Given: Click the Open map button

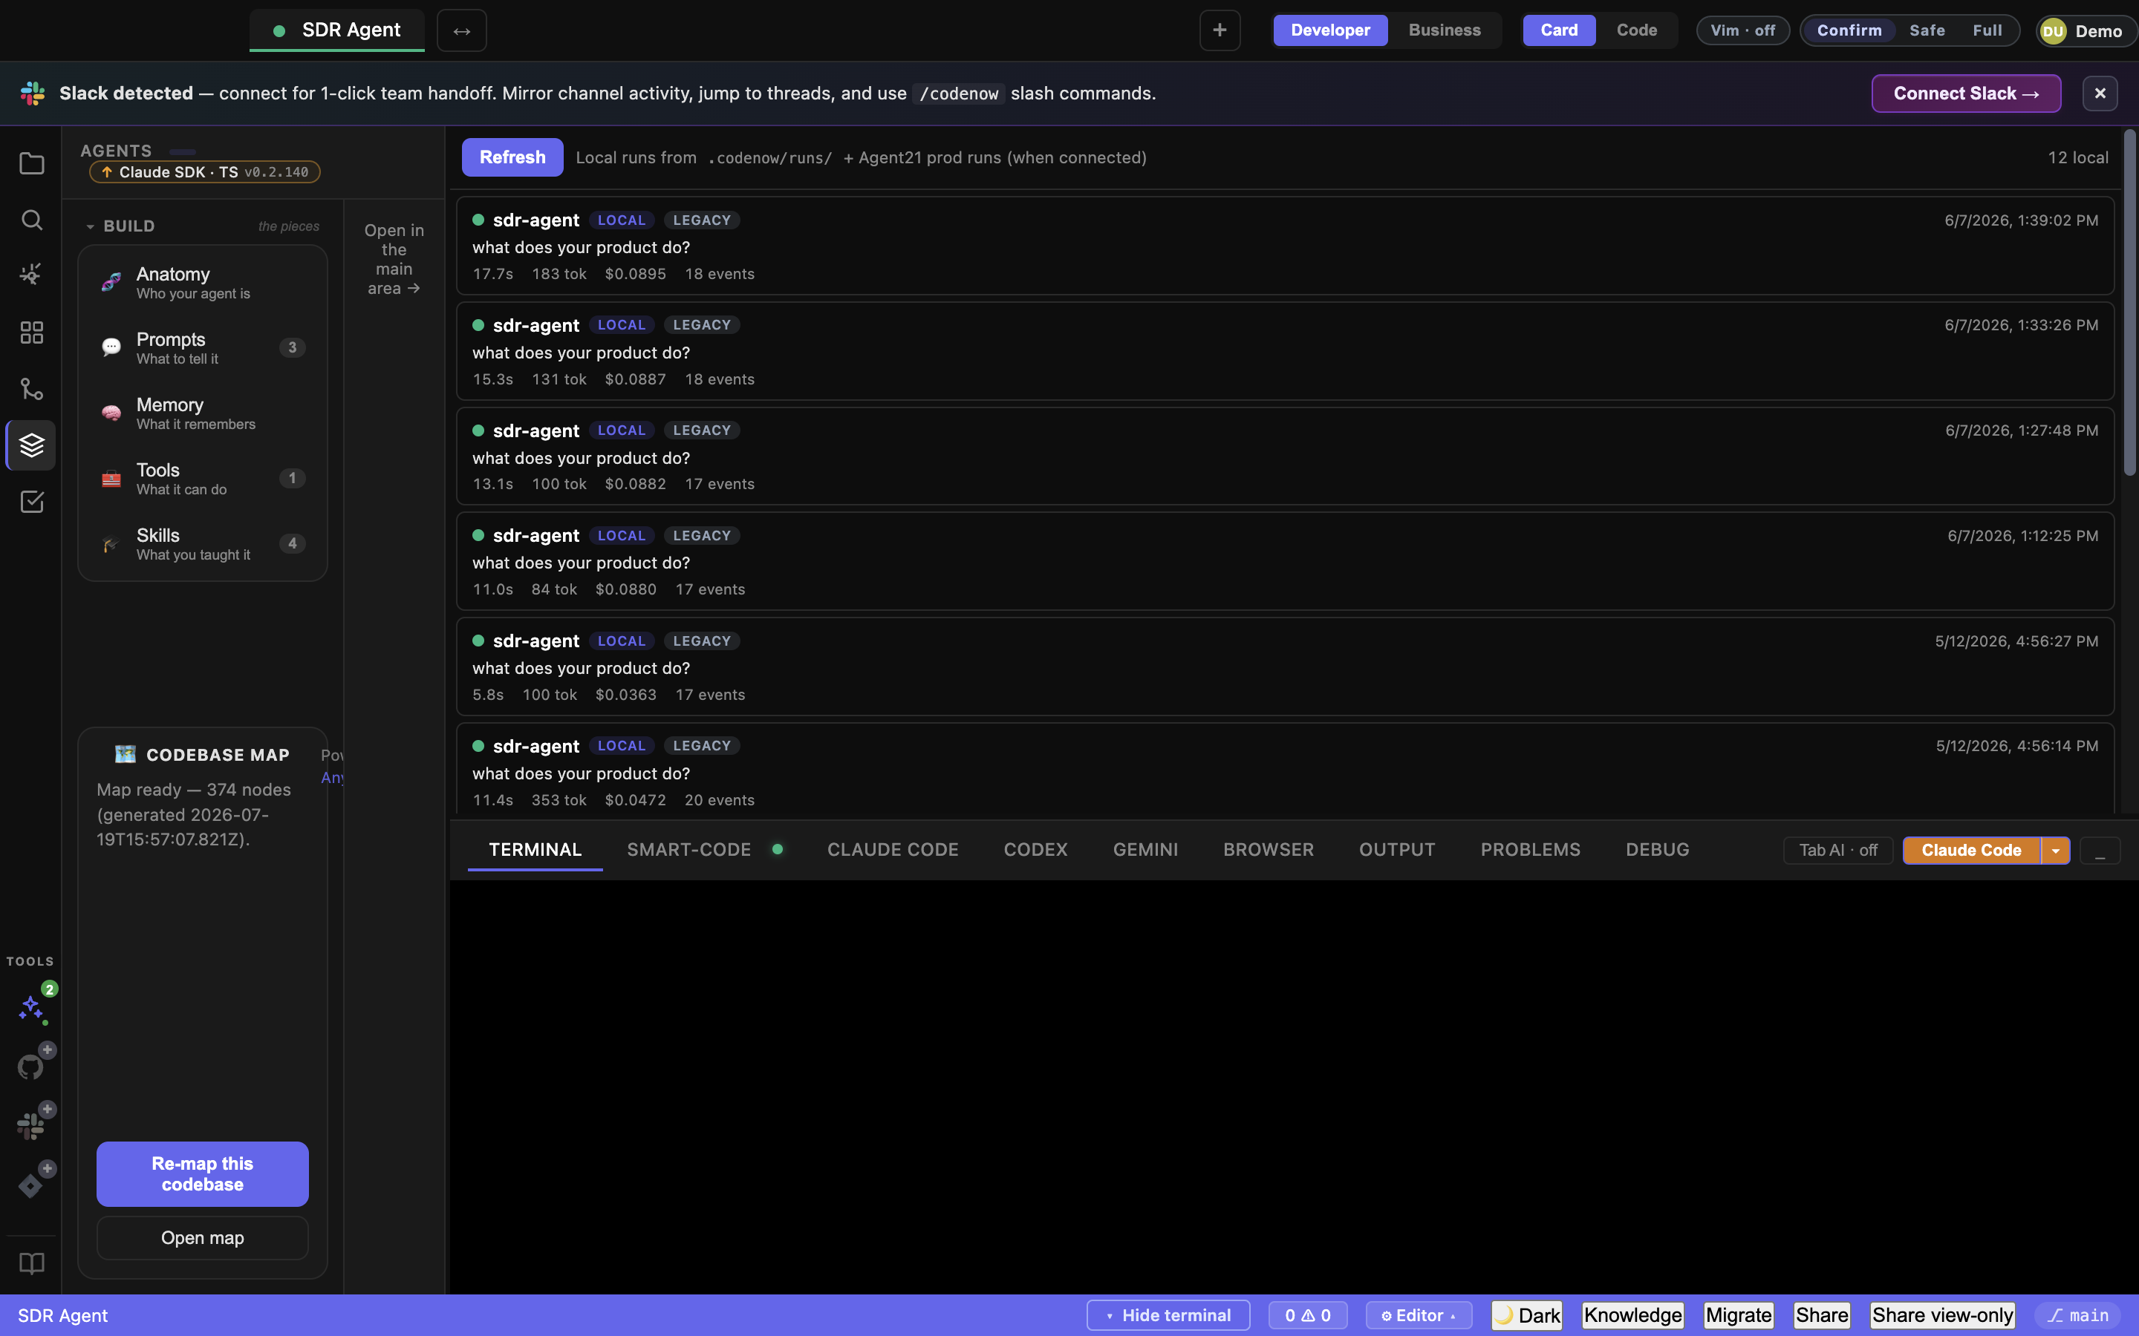Looking at the screenshot, I should 203,1238.
